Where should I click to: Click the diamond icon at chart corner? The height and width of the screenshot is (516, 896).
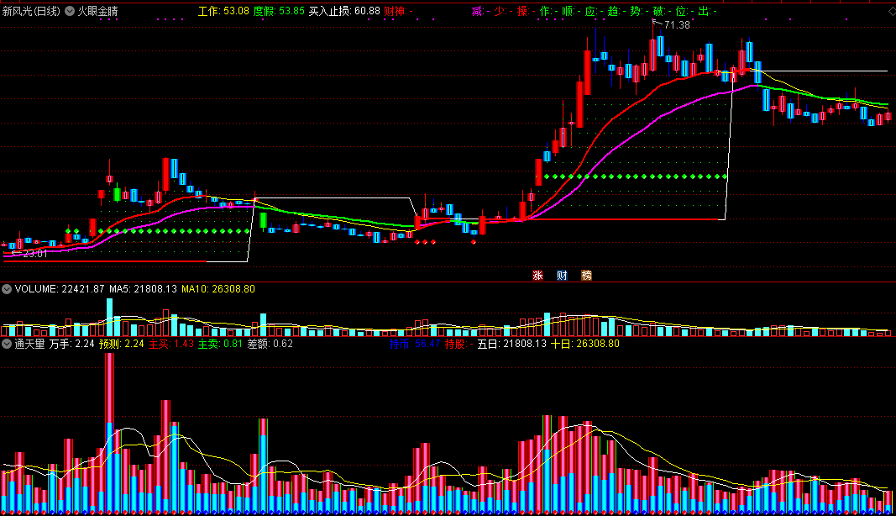click(x=892, y=10)
